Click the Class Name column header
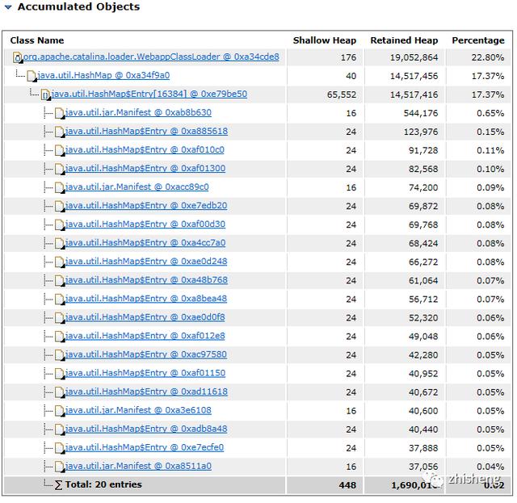 (37, 40)
